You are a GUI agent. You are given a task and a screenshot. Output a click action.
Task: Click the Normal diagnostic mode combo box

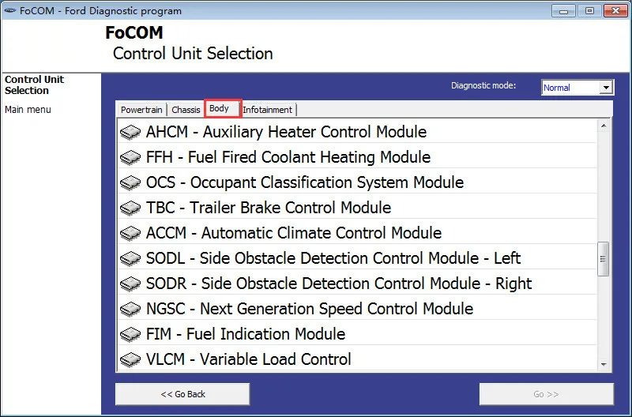point(577,88)
